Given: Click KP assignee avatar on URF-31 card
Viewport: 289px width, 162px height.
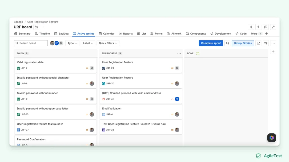Looking at the screenshot, I should tap(177, 99).
